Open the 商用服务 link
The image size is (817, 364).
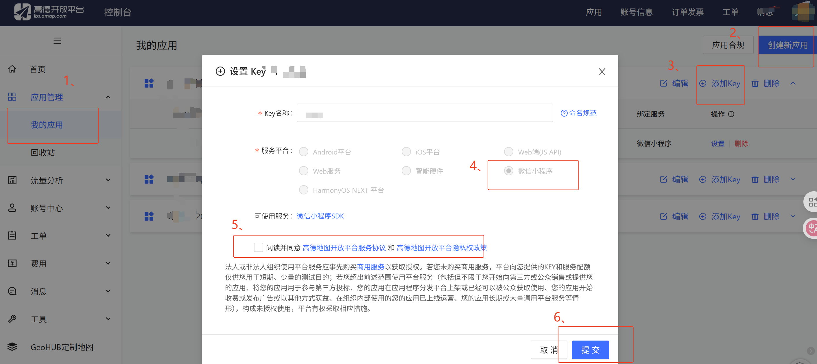pyautogui.click(x=370, y=267)
